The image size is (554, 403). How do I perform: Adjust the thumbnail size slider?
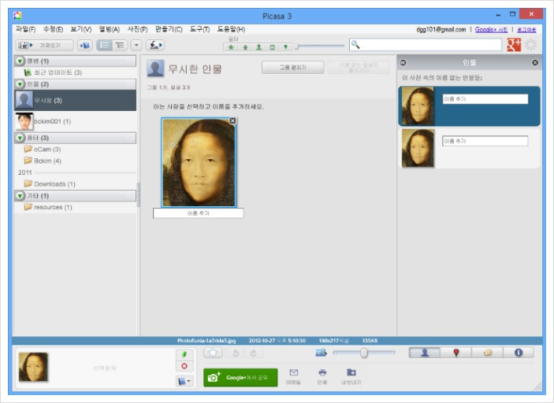pos(364,353)
